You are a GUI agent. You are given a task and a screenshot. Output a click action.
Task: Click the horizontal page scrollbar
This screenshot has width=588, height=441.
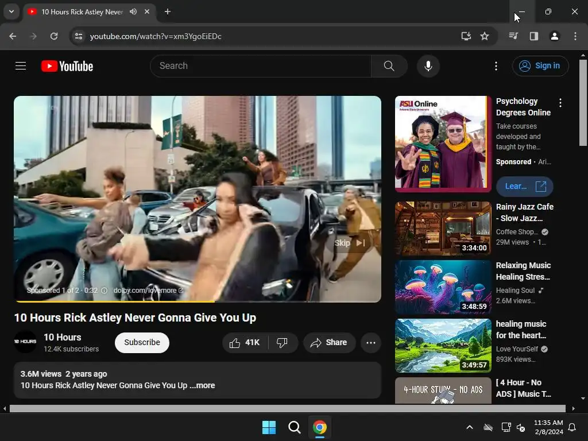(287, 408)
